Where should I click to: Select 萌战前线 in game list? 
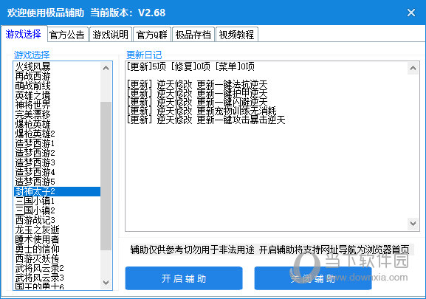point(57,86)
